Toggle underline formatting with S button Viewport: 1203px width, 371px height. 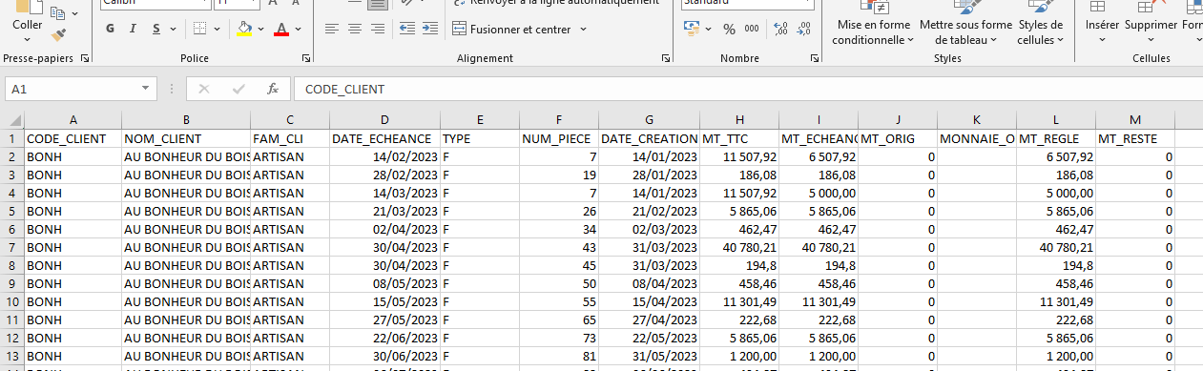tap(156, 29)
